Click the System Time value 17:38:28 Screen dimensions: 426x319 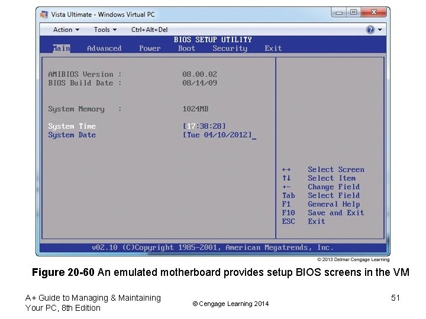pos(204,126)
